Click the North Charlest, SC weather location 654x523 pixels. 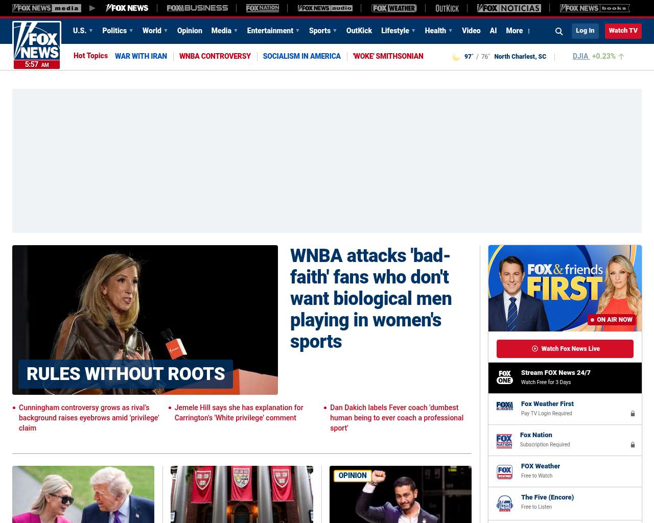tap(520, 57)
